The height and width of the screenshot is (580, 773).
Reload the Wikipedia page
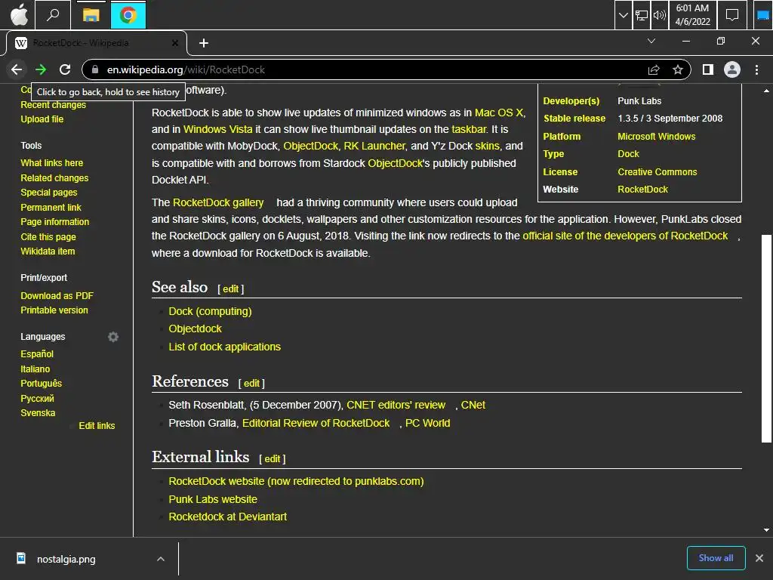pyautogui.click(x=65, y=69)
